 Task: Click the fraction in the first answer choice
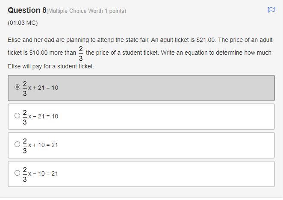[x=25, y=88]
